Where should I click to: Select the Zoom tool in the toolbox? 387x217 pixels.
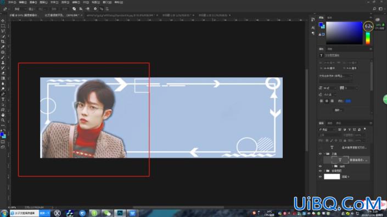coord(3,120)
